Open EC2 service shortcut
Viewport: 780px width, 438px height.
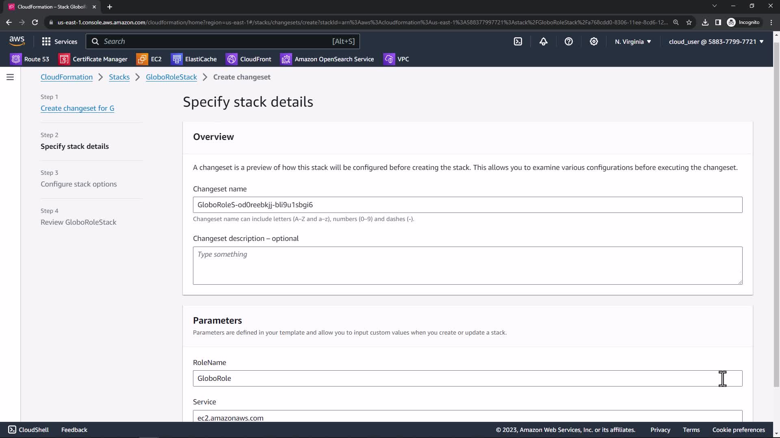click(149, 59)
